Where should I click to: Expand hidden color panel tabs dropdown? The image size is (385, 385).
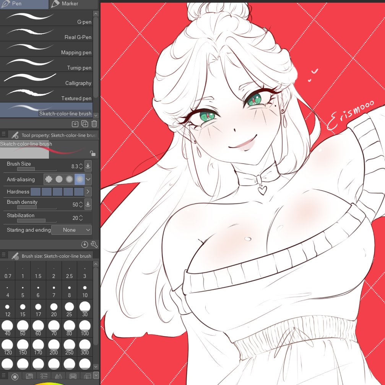pos(96,375)
